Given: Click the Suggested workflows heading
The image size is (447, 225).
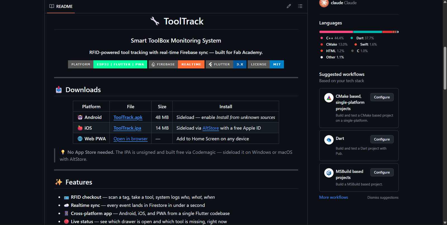Looking at the screenshot, I should pyautogui.click(x=342, y=74).
